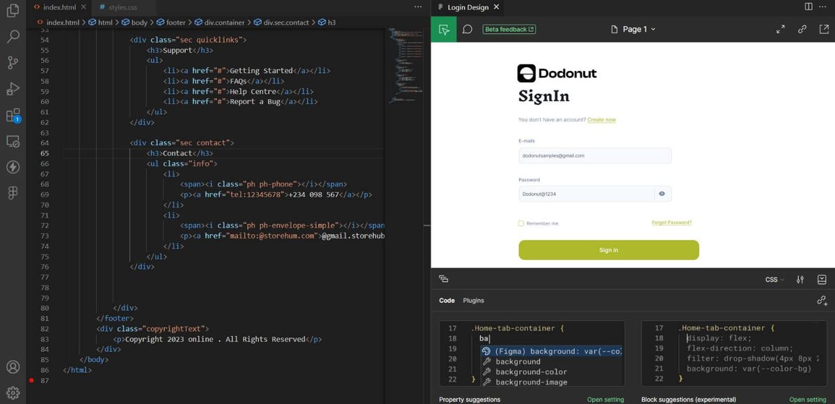This screenshot has height=404, width=835.
Task: Toggle the split editor layout button
Action: pos(809,7)
